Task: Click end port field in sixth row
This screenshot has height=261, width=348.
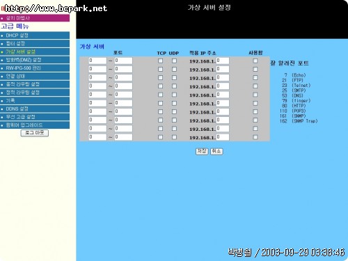Action: coord(123,103)
